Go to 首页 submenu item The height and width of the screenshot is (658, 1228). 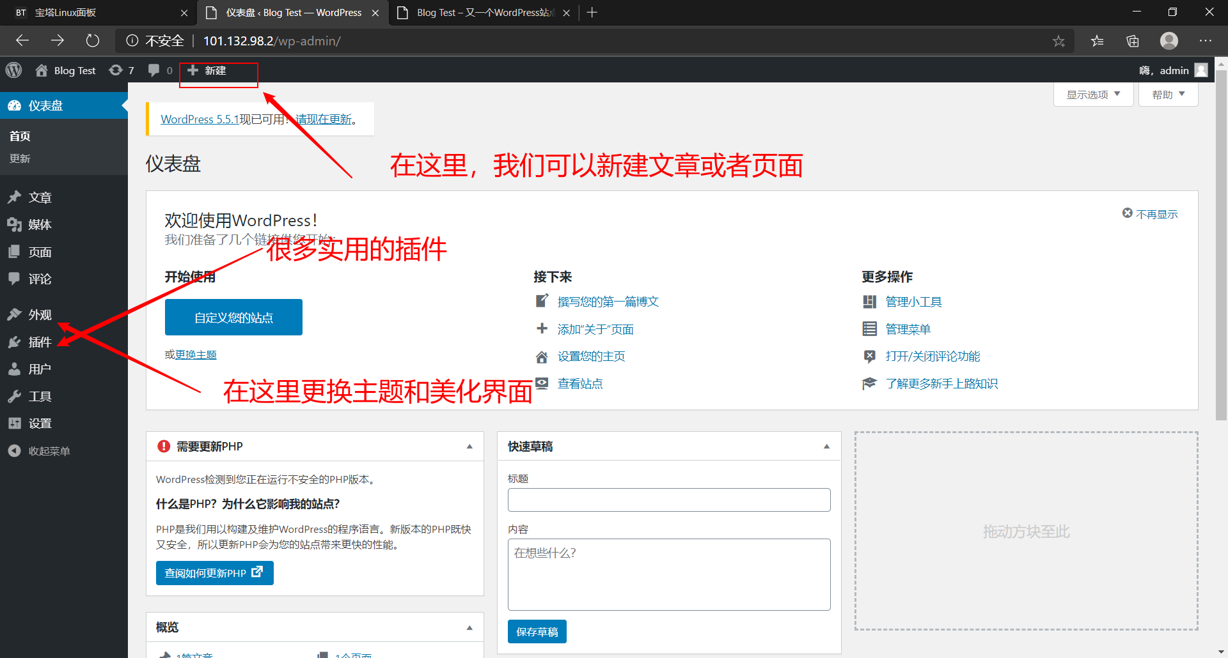[x=20, y=135]
